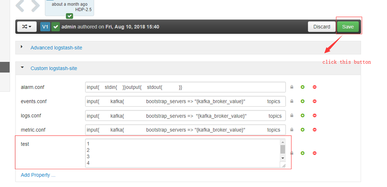Image resolution: width=387 pixels, height=187 pixels.
Task: Click test textarea scrollbar up arrow
Action: pyautogui.click(x=282, y=142)
